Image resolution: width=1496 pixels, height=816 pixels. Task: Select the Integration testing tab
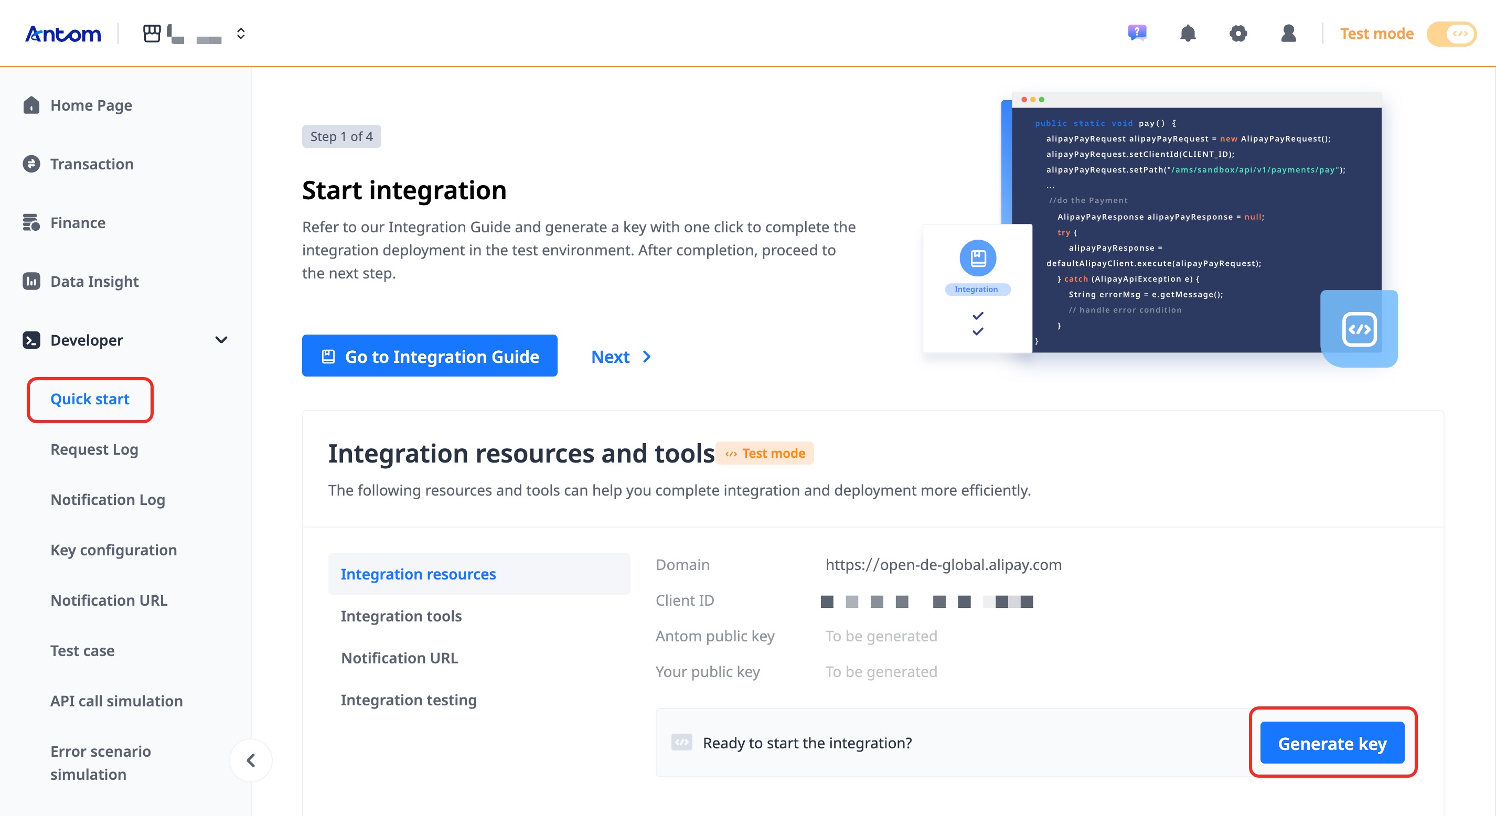pyautogui.click(x=408, y=700)
